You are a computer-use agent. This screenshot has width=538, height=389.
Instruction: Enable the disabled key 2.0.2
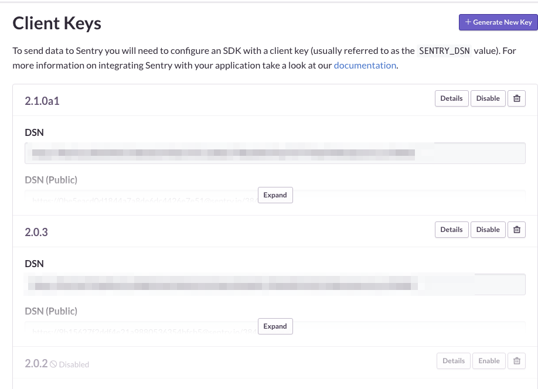(x=489, y=360)
